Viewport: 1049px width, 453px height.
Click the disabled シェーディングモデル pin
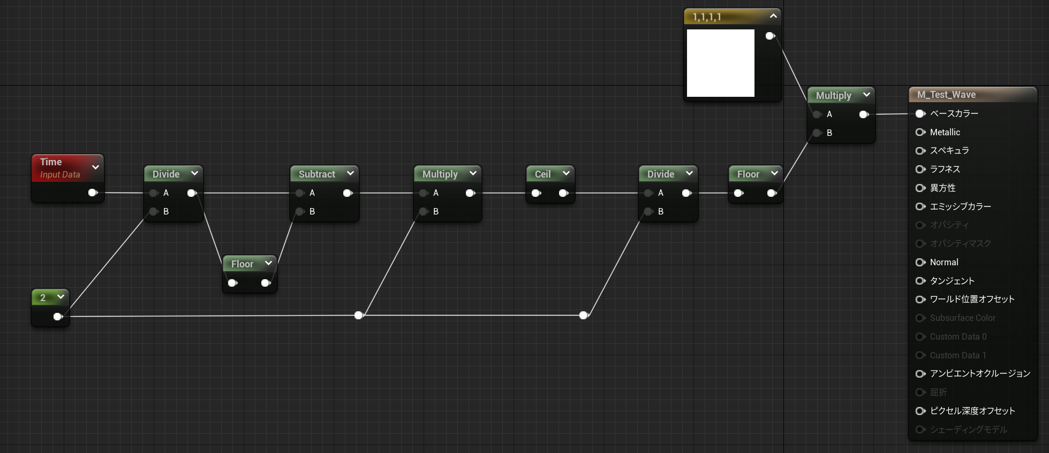(920, 429)
